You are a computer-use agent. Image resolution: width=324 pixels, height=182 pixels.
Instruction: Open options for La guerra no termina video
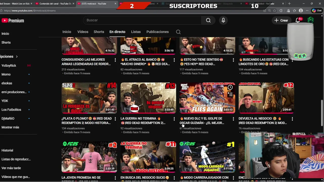pos(174,119)
